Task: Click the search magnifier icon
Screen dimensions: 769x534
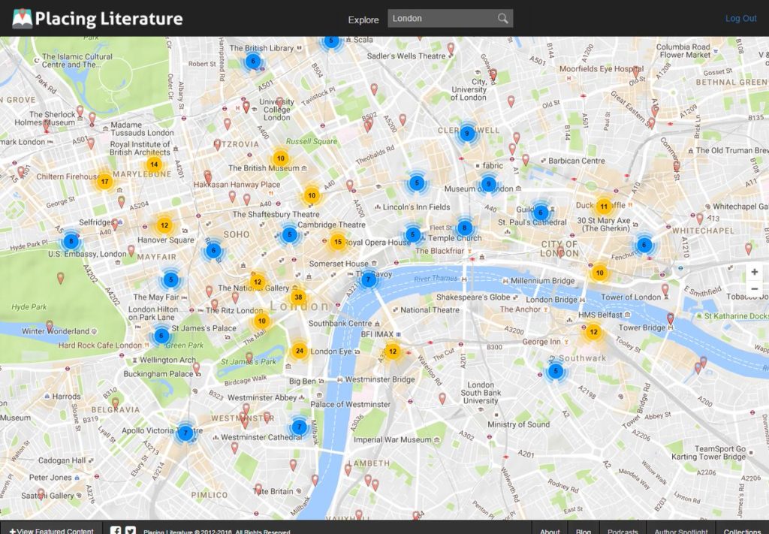Action: (x=502, y=19)
